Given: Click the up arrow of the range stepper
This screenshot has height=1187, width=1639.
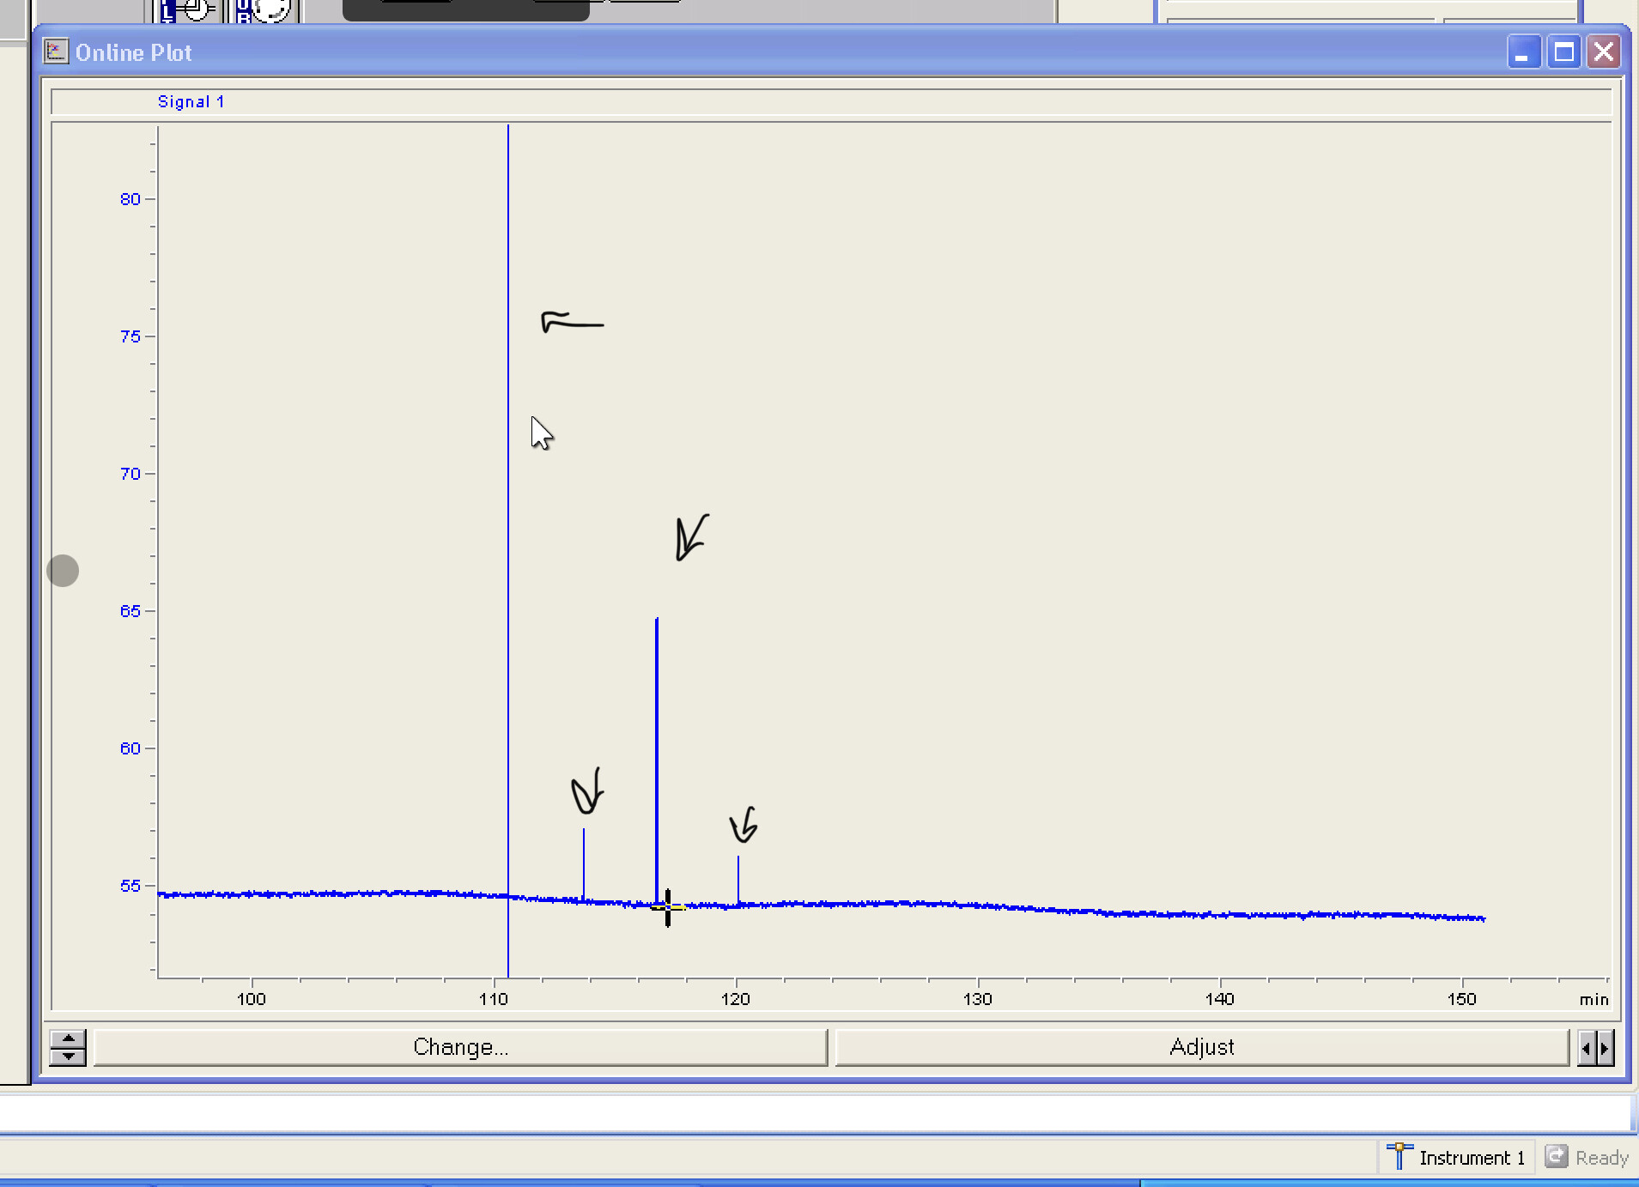Looking at the screenshot, I should [68, 1039].
